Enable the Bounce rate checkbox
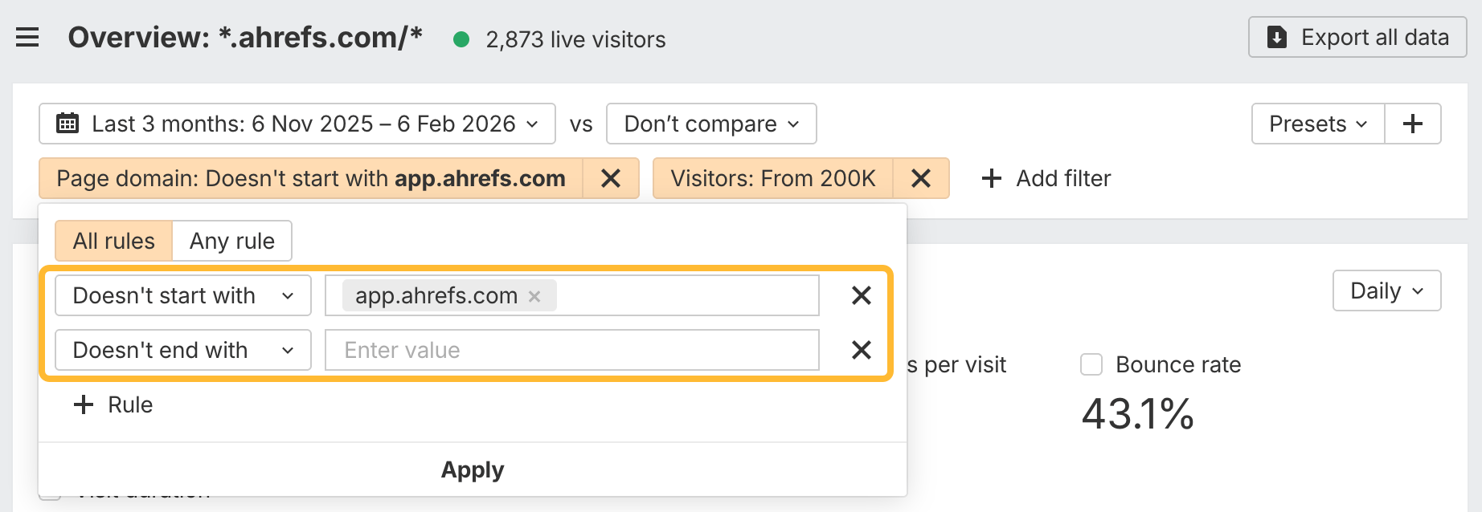This screenshot has height=512, width=1482. pyautogui.click(x=1091, y=365)
